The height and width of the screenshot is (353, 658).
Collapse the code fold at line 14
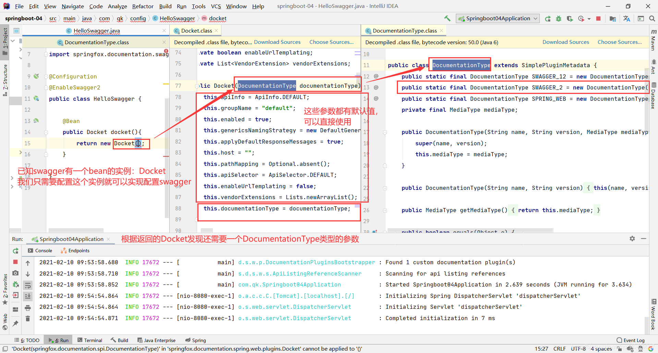coord(46,132)
